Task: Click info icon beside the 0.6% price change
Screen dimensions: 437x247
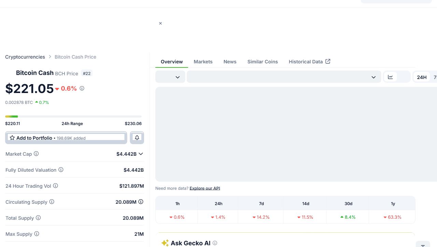Action: 82,88
